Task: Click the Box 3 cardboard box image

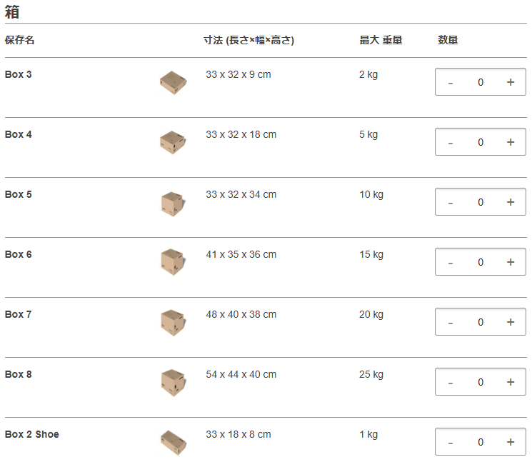Action: [173, 83]
